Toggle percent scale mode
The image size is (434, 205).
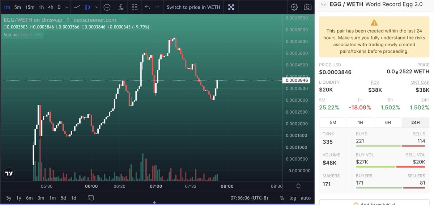pyautogui.click(x=282, y=198)
